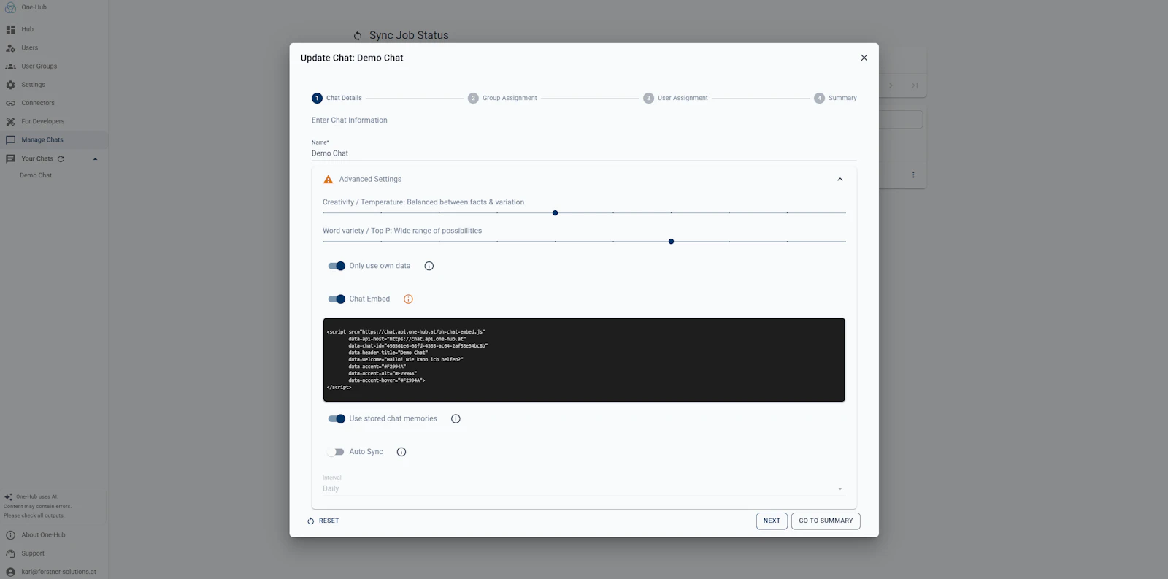The height and width of the screenshot is (579, 1168).
Task: Click the NEXT button
Action: point(772,521)
